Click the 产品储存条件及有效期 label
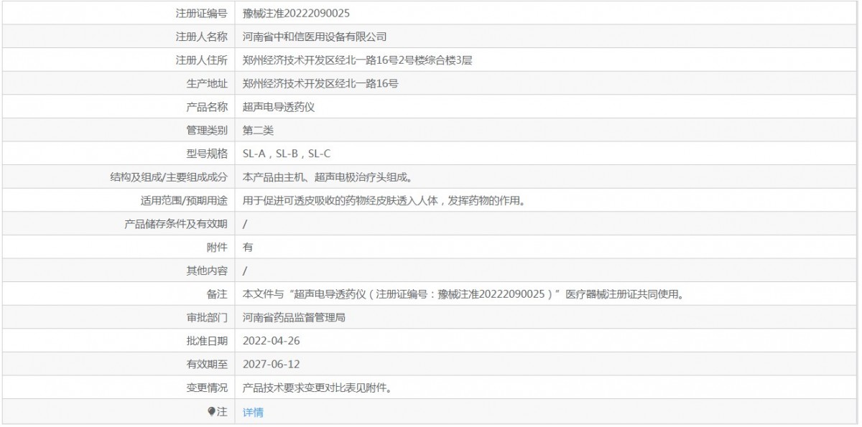Screen dimensions: 862x427 [176, 224]
